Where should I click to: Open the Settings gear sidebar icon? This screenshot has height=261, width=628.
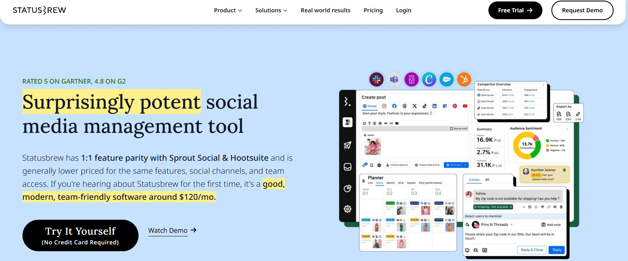[347, 209]
